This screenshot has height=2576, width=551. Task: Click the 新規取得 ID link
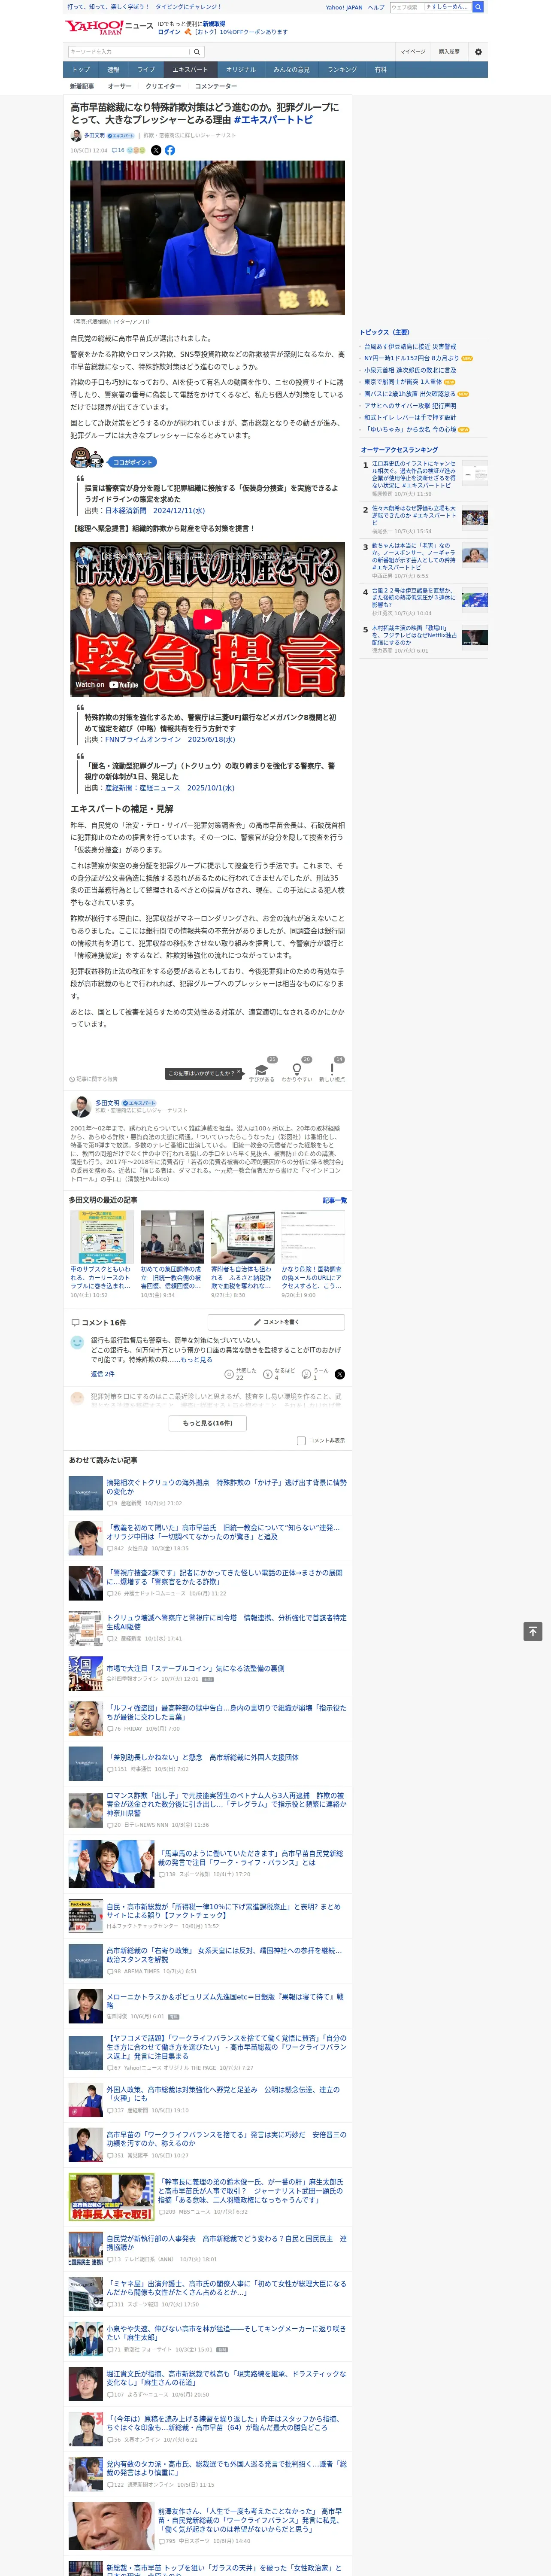(214, 24)
